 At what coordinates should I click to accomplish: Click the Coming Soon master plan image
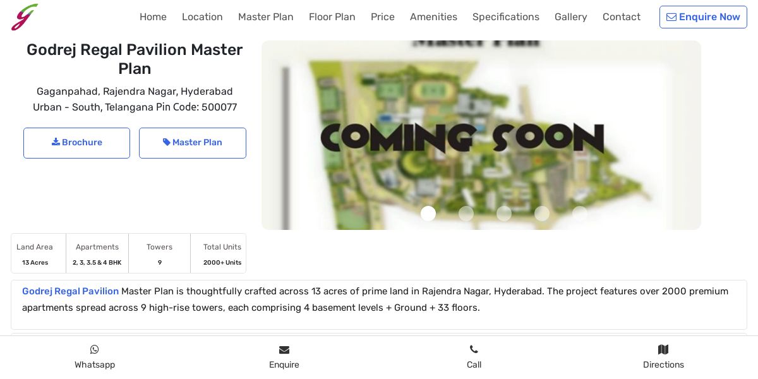(481, 135)
